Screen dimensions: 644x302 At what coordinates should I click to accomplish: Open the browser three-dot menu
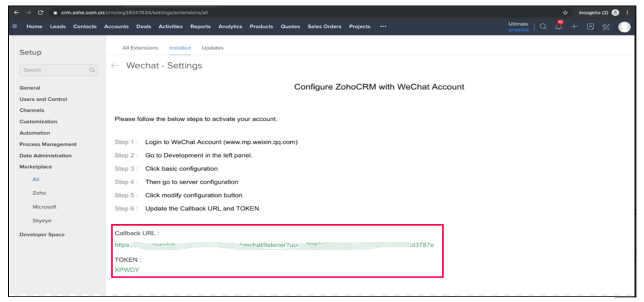(x=628, y=12)
